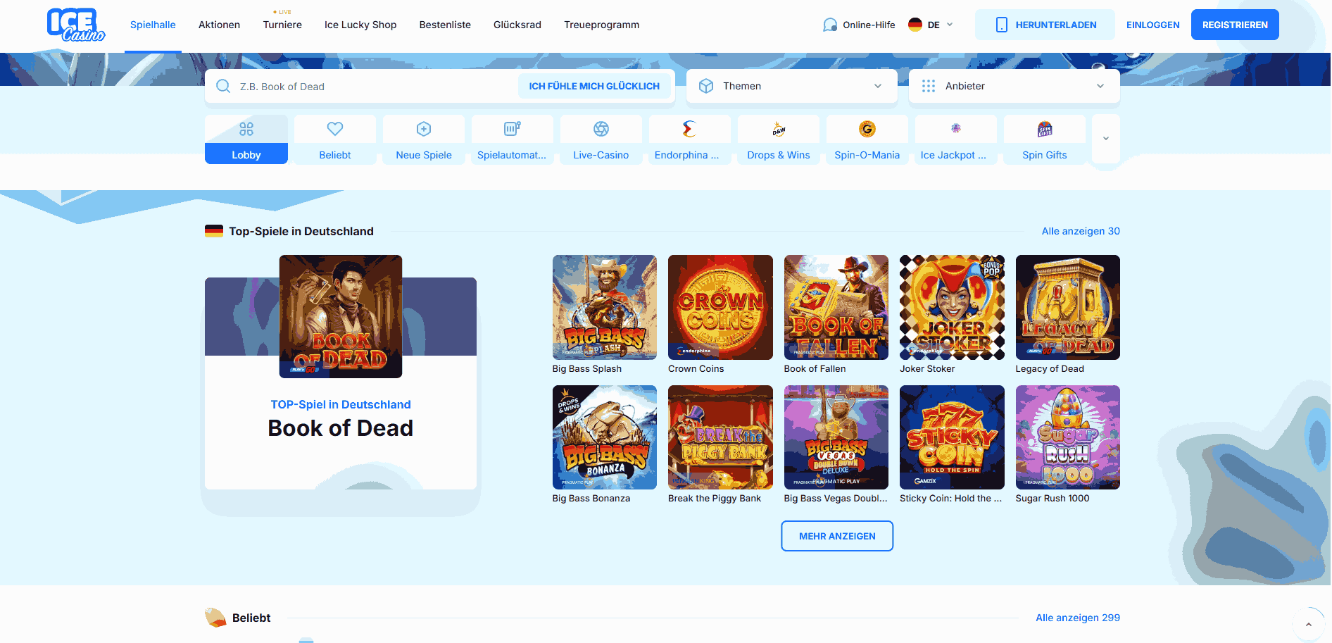This screenshot has width=1332, height=643.
Task: Open the featured Book of Dead image
Action: (341, 316)
